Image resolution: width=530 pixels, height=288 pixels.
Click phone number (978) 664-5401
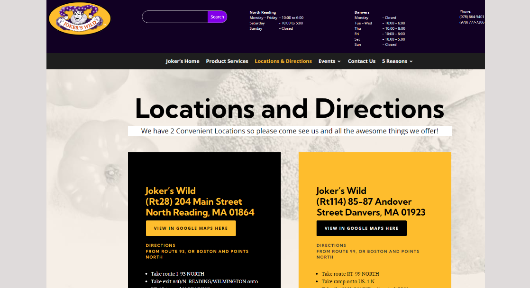(471, 17)
